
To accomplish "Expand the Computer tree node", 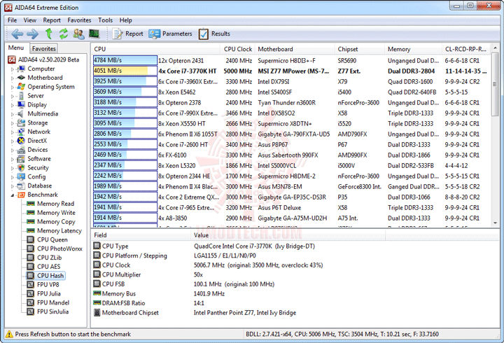I will pos(13,69).
